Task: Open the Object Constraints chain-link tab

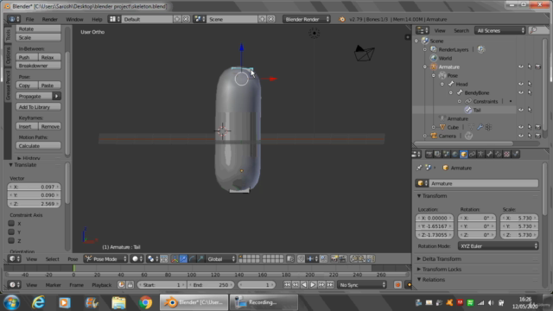Action: pyautogui.click(x=473, y=154)
